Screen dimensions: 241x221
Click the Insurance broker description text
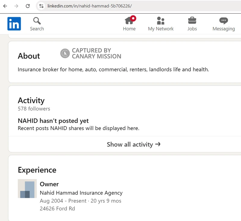coord(114,70)
